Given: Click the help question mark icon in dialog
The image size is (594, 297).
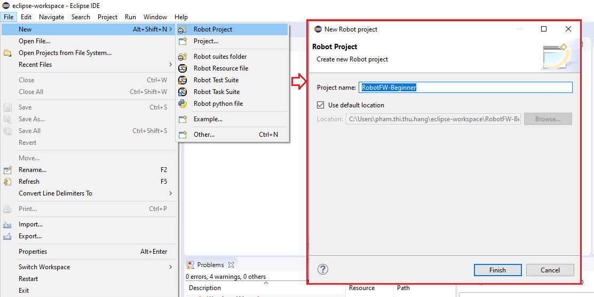Looking at the screenshot, I should [322, 269].
